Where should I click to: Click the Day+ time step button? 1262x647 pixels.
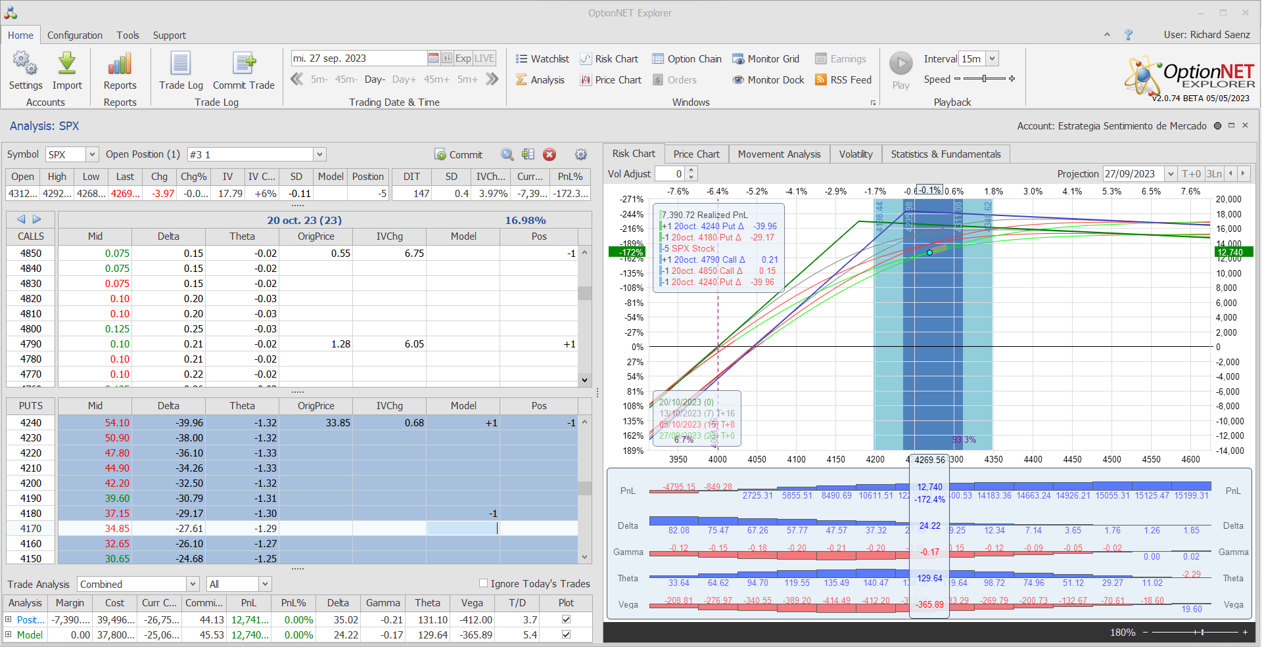tap(404, 79)
